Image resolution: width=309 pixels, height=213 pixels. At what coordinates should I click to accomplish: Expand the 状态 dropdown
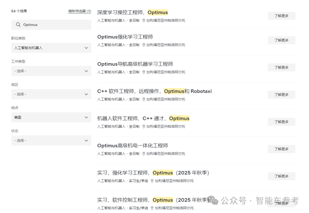[51, 141]
